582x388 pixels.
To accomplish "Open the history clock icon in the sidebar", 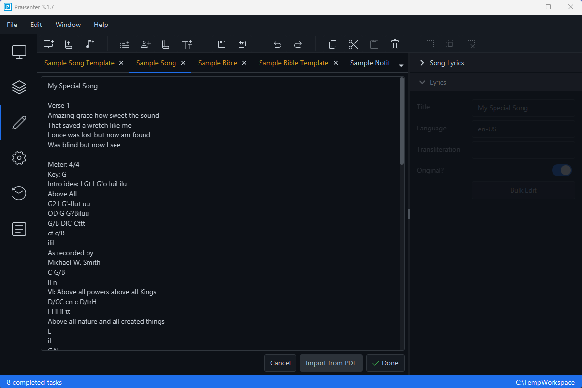I will (19, 193).
